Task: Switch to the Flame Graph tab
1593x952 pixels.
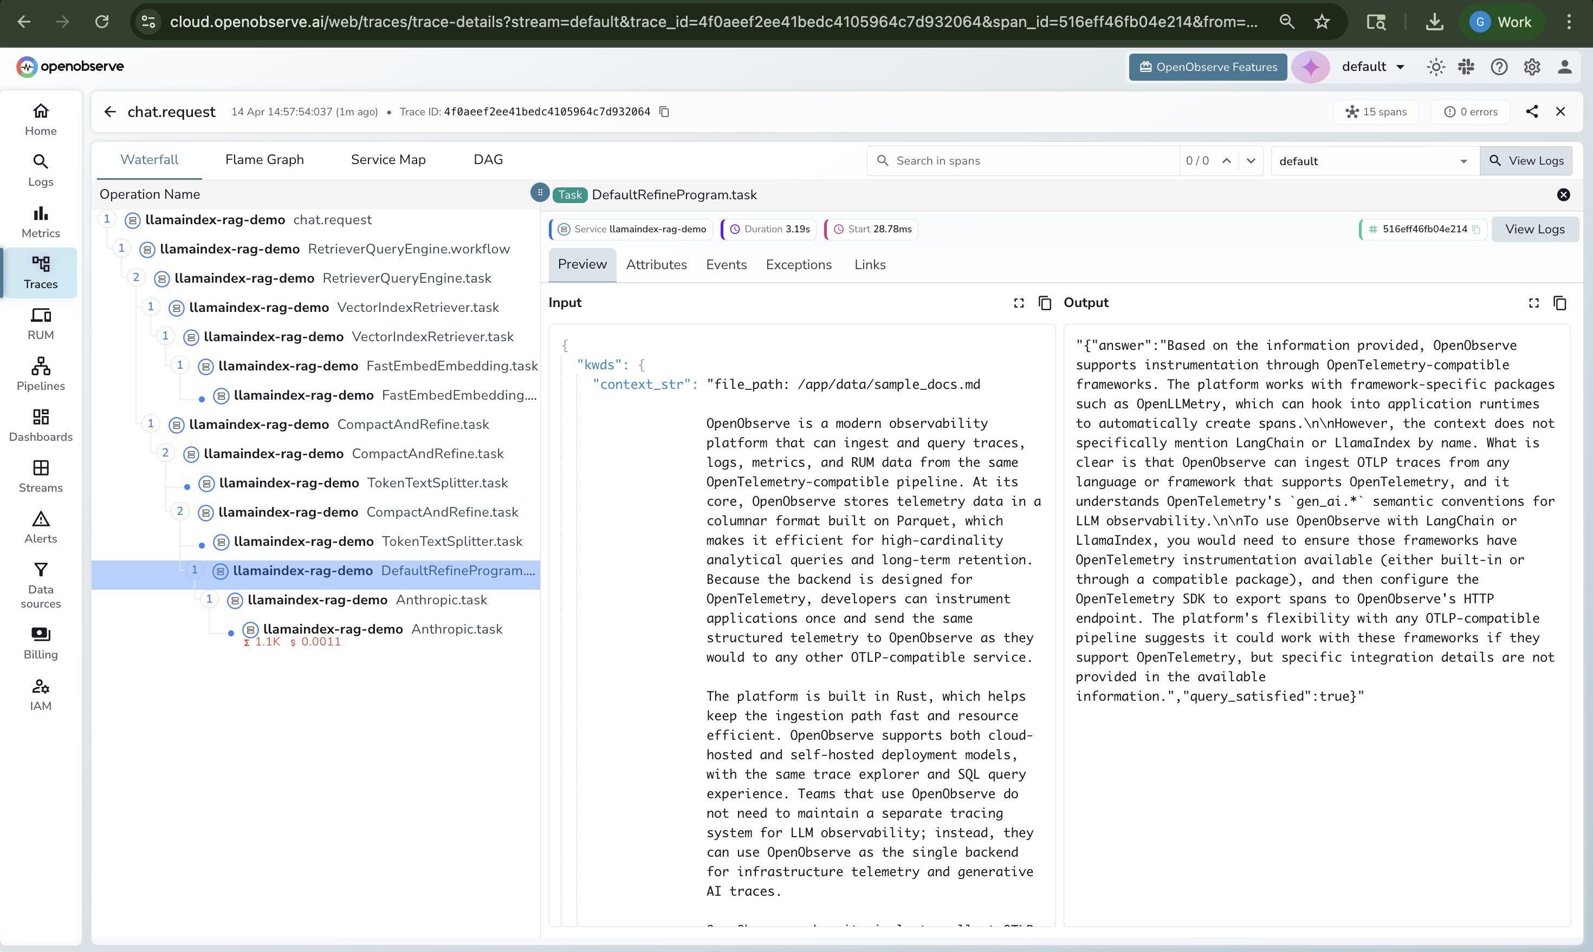Action: coord(264,159)
